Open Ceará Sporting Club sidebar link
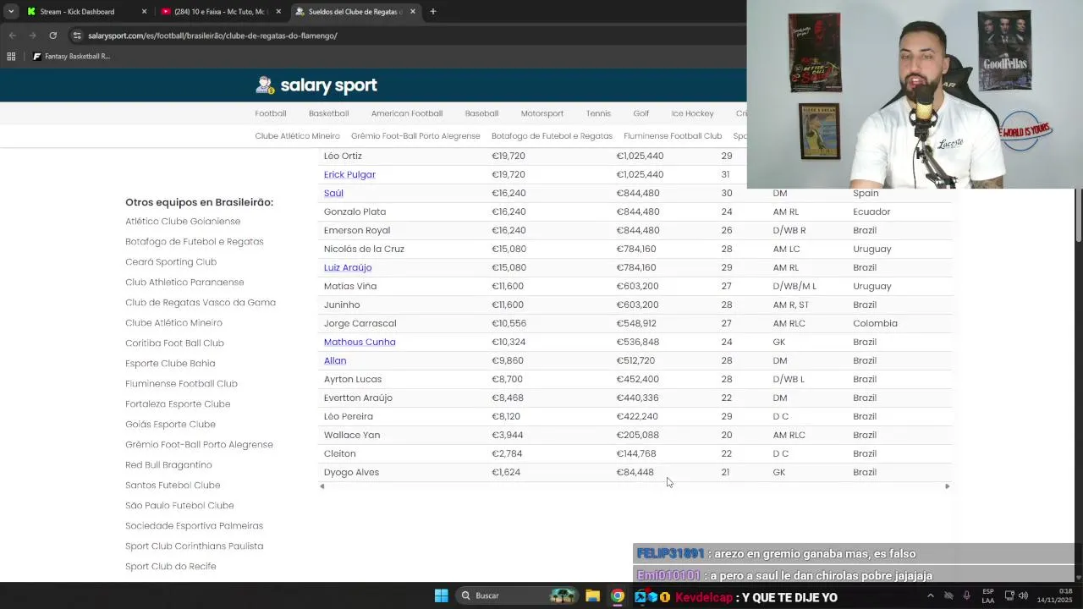 (171, 262)
